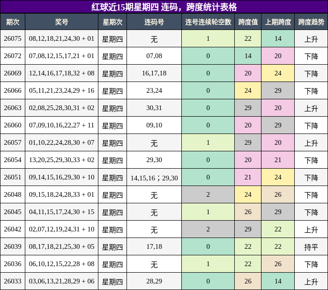This screenshot has width=328, height=290.
Task: Click 轮空数 2 in row 26042
Action: click(x=208, y=230)
